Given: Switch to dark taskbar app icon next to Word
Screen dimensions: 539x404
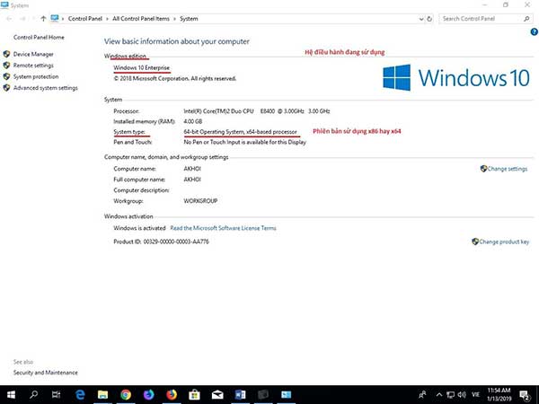Looking at the screenshot, I should pos(263,394).
